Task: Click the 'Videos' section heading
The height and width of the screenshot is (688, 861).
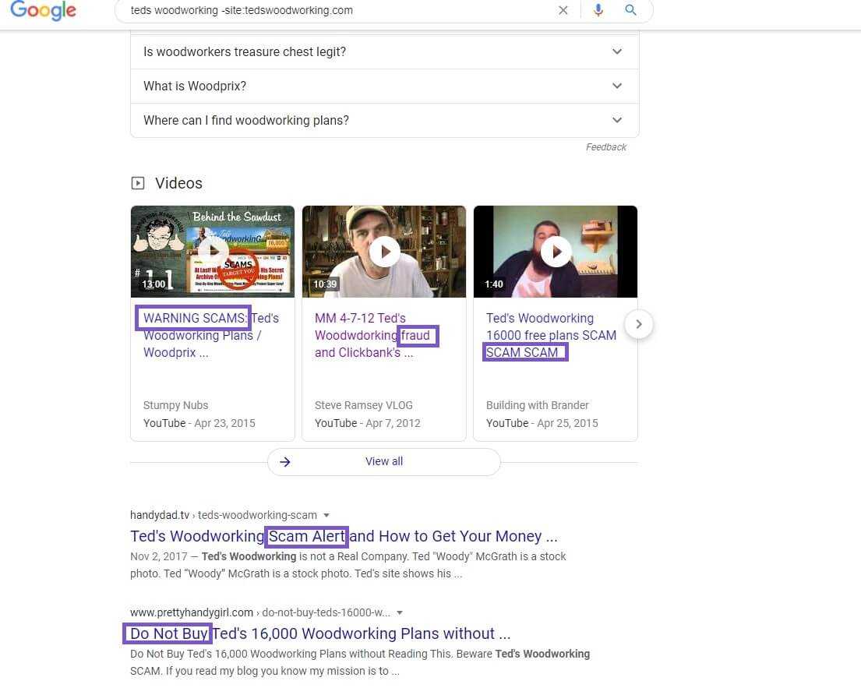Action: point(178,183)
